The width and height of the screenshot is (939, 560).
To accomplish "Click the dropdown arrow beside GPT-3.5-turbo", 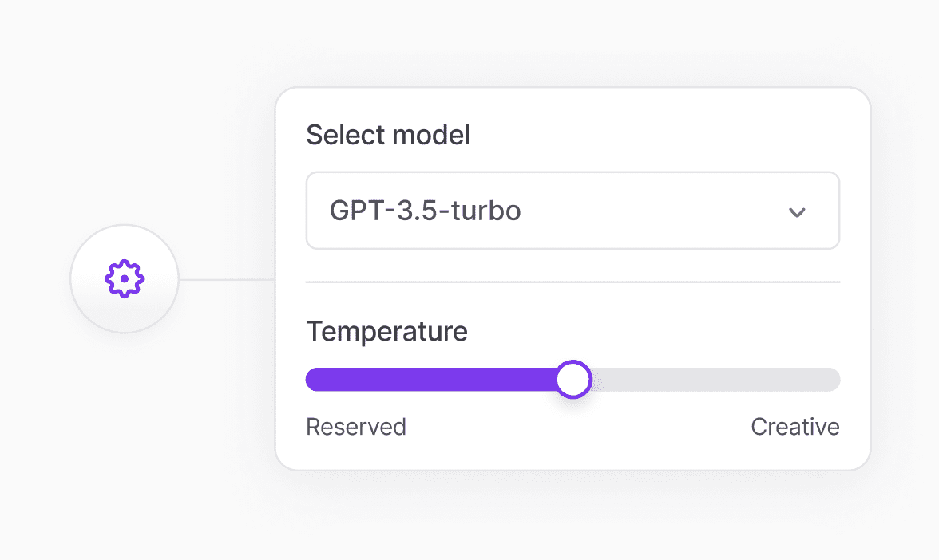I will click(x=796, y=211).
